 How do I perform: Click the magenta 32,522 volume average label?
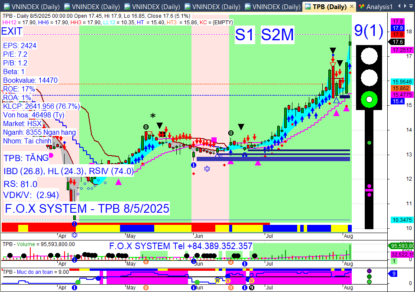(402, 254)
